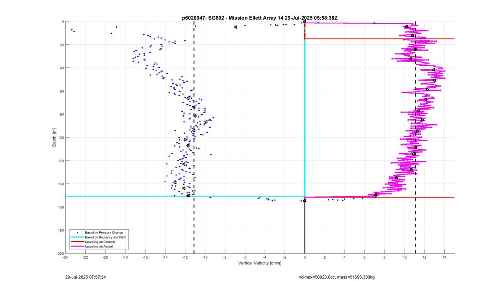Click the depth-axis tick label "120"
Screen dimensions: 502x285
[60, 161]
